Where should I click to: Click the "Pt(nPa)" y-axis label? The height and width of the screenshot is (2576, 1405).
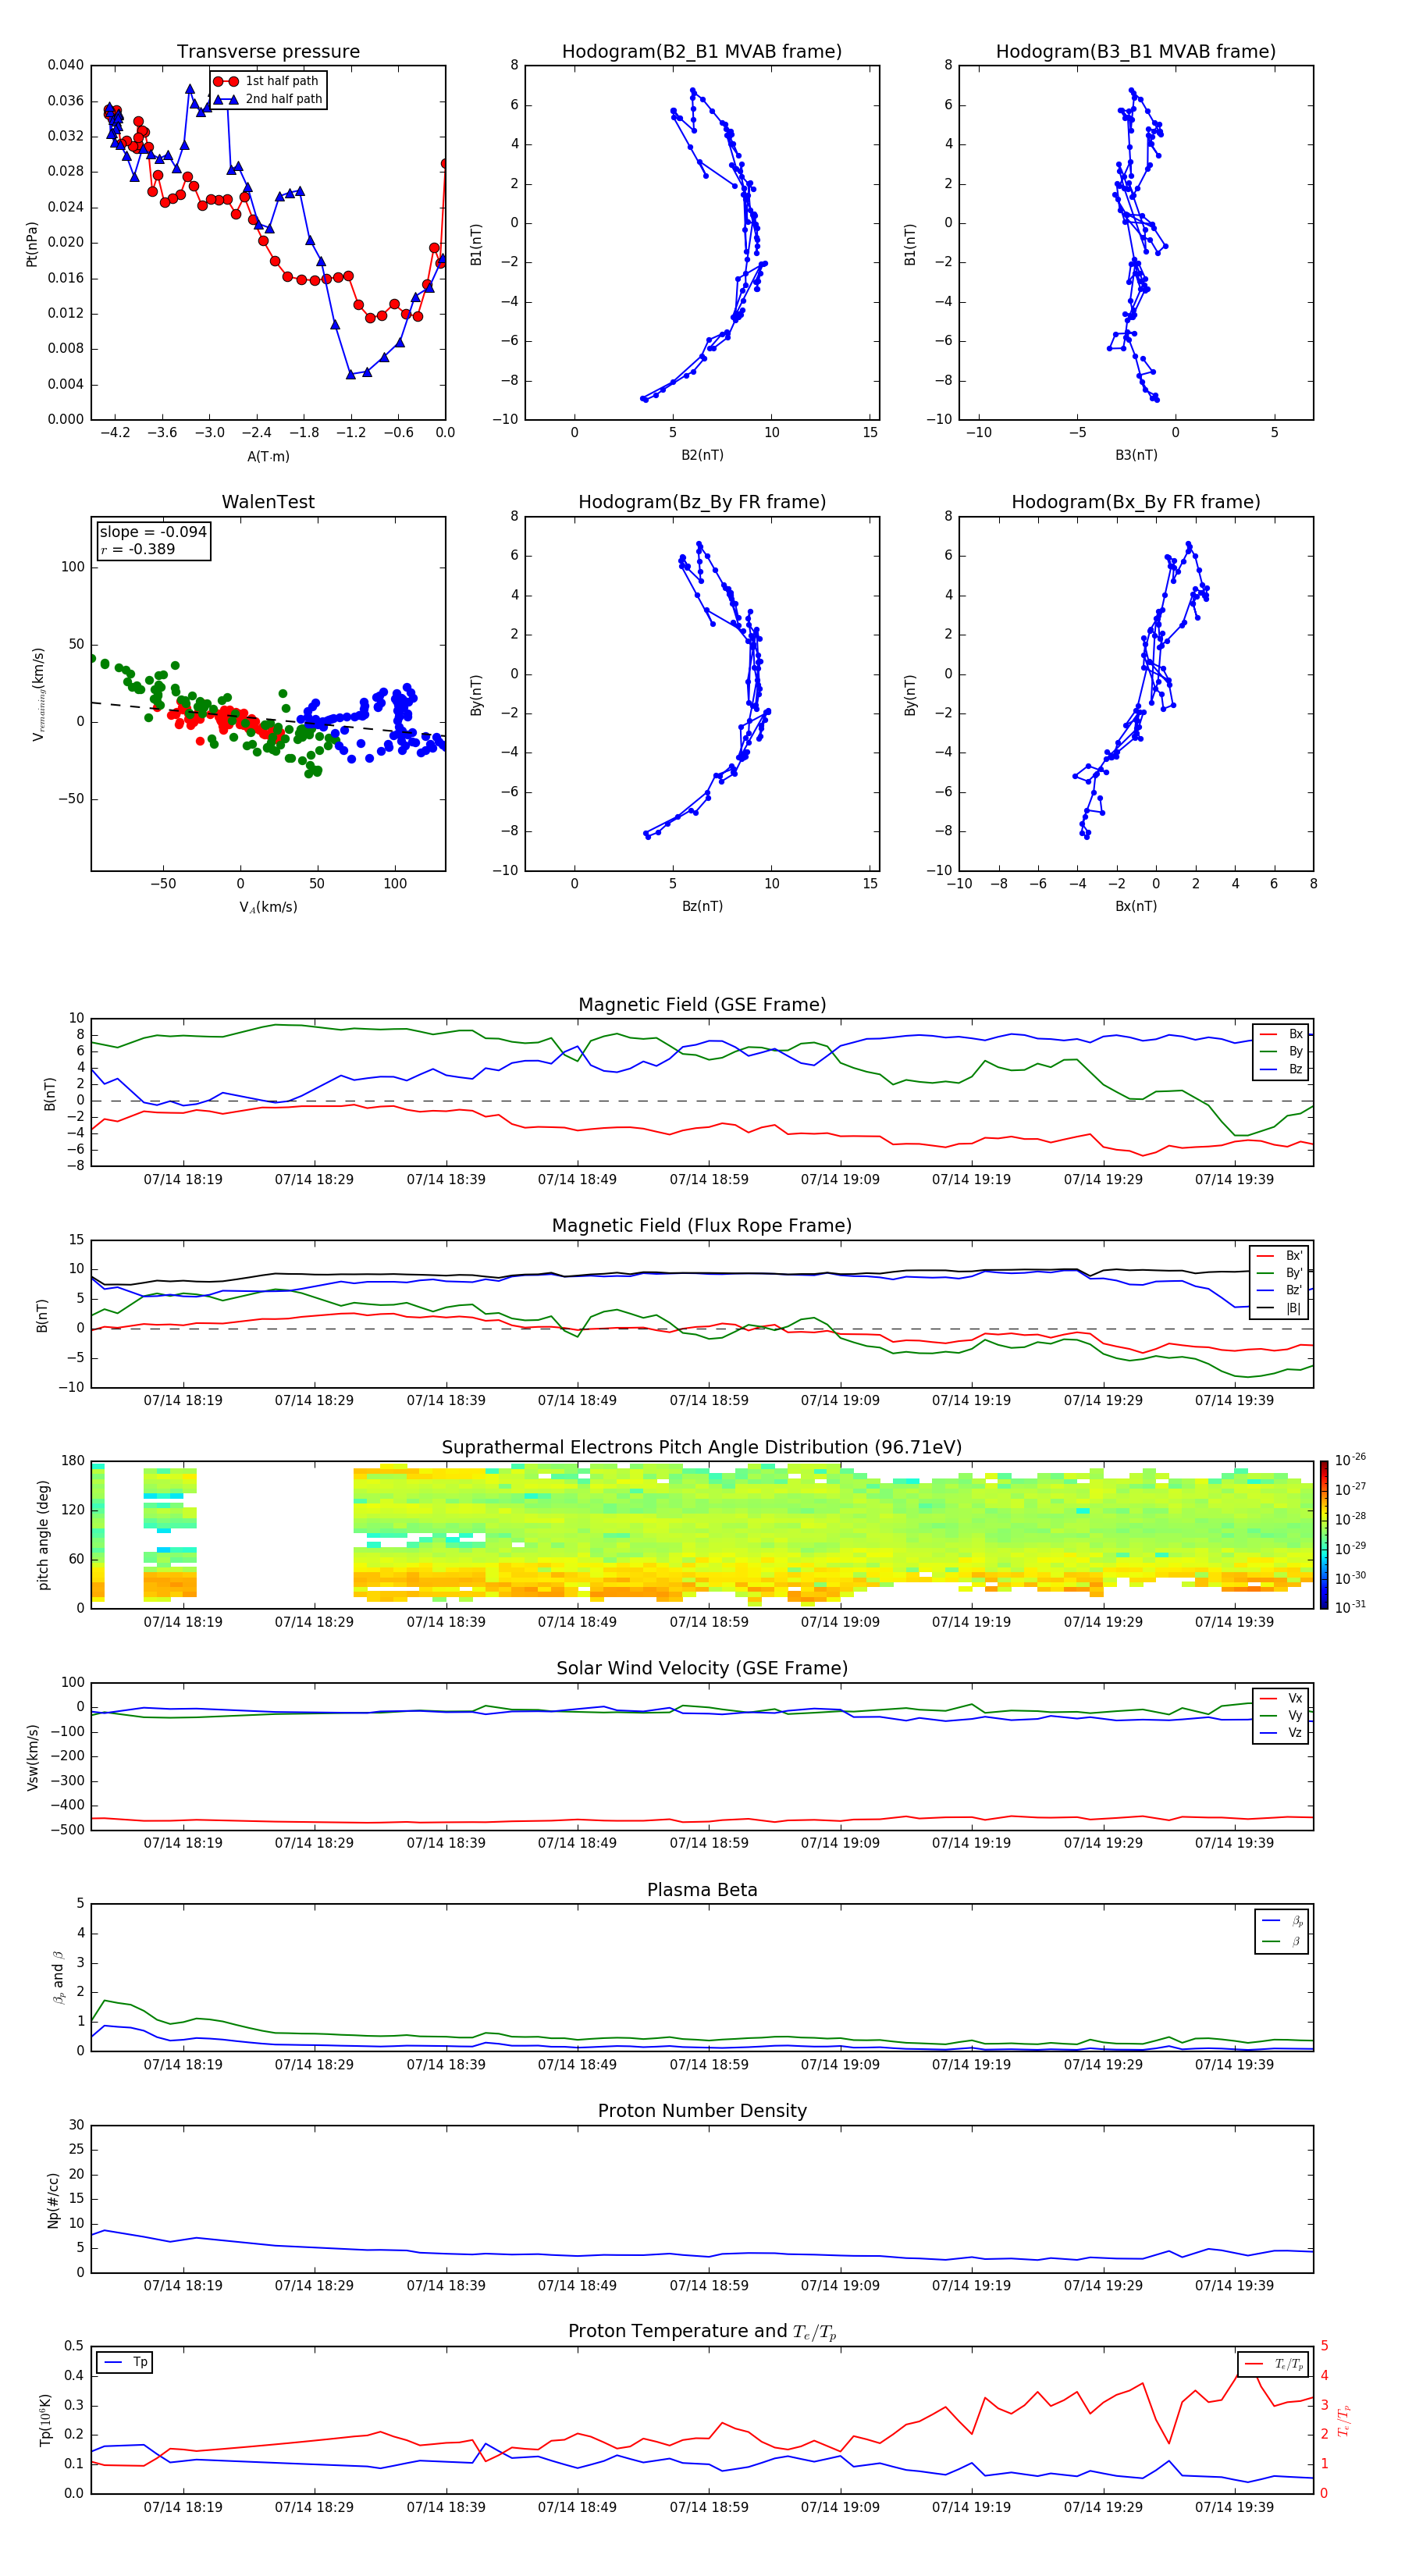32,243
